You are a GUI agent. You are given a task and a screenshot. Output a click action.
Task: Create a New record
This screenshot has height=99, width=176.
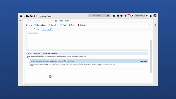(63, 25)
